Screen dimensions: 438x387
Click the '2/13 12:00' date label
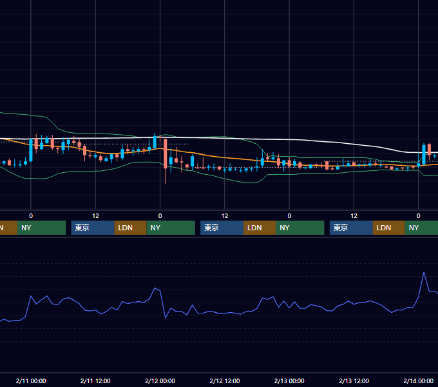coord(354,381)
